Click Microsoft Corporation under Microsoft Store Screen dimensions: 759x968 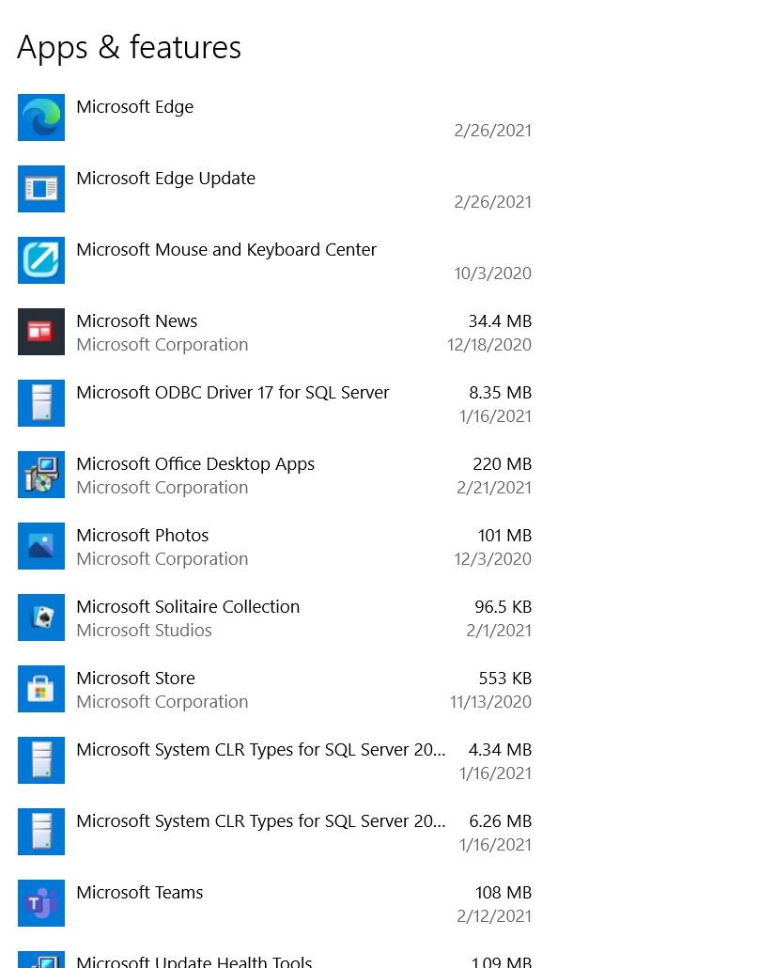(x=163, y=702)
